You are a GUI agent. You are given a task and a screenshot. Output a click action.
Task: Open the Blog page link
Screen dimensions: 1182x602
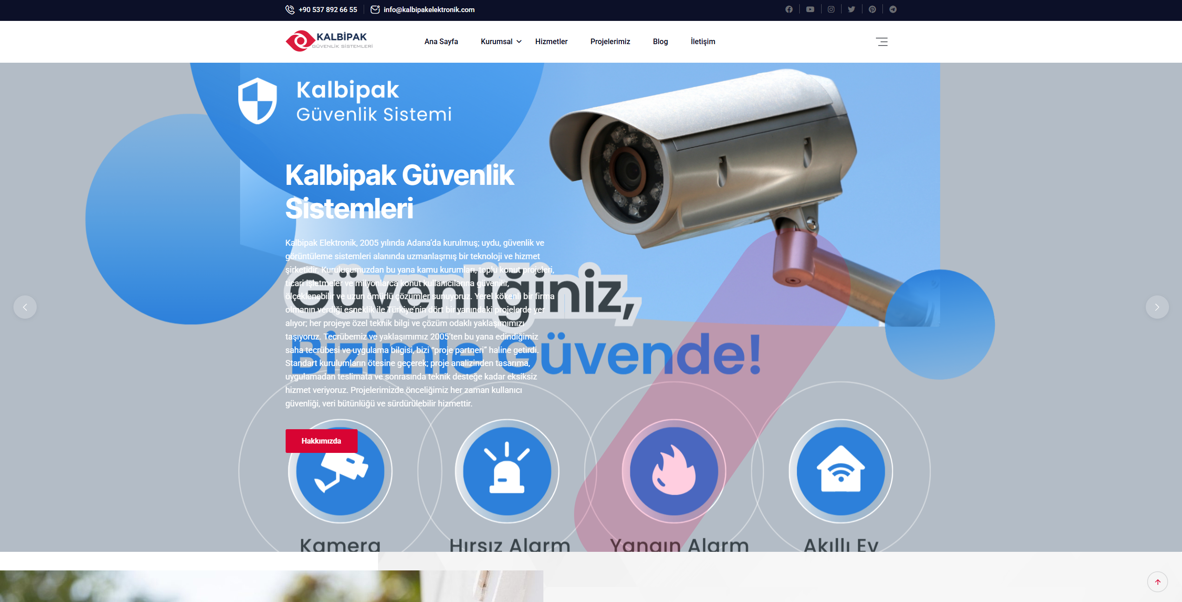pos(660,41)
